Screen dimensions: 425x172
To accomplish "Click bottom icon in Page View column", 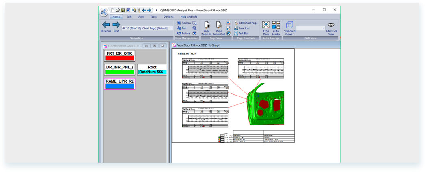I will pyautogui.click(x=228, y=33).
